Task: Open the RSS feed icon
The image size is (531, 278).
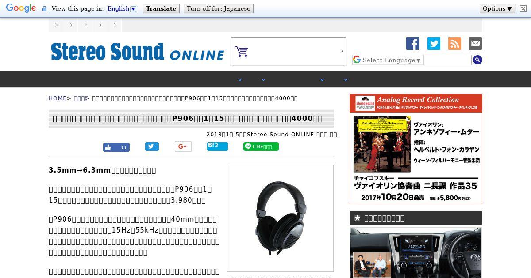Action: [454, 43]
